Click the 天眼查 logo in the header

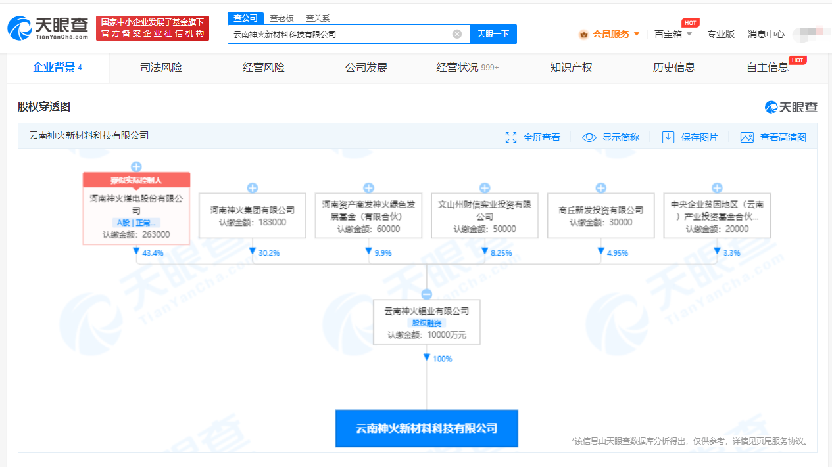[47, 28]
